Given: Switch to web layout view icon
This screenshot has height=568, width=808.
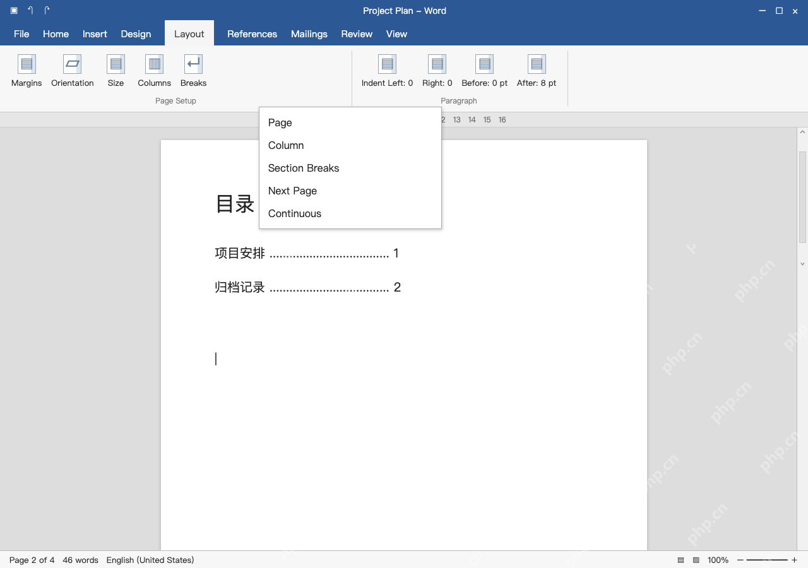Looking at the screenshot, I should [696, 560].
